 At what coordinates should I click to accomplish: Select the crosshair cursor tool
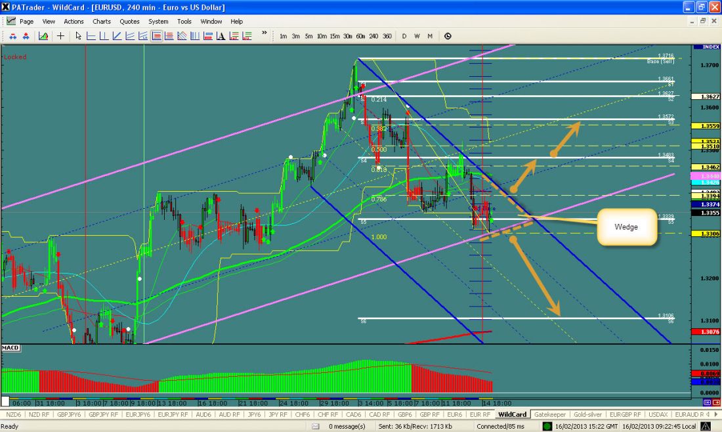pos(60,36)
